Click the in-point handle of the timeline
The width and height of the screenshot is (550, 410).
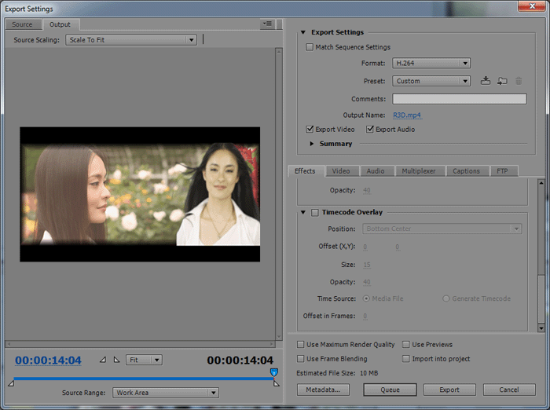point(11,383)
